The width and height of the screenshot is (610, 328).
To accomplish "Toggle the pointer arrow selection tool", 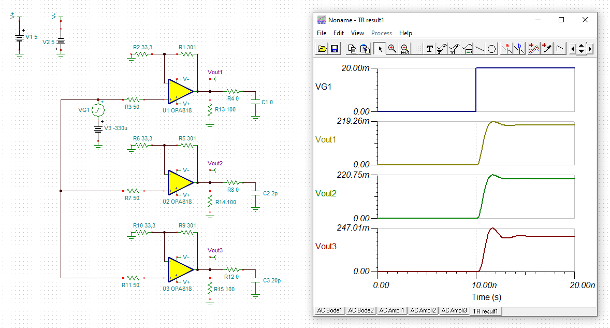I will tap(380, 49).
